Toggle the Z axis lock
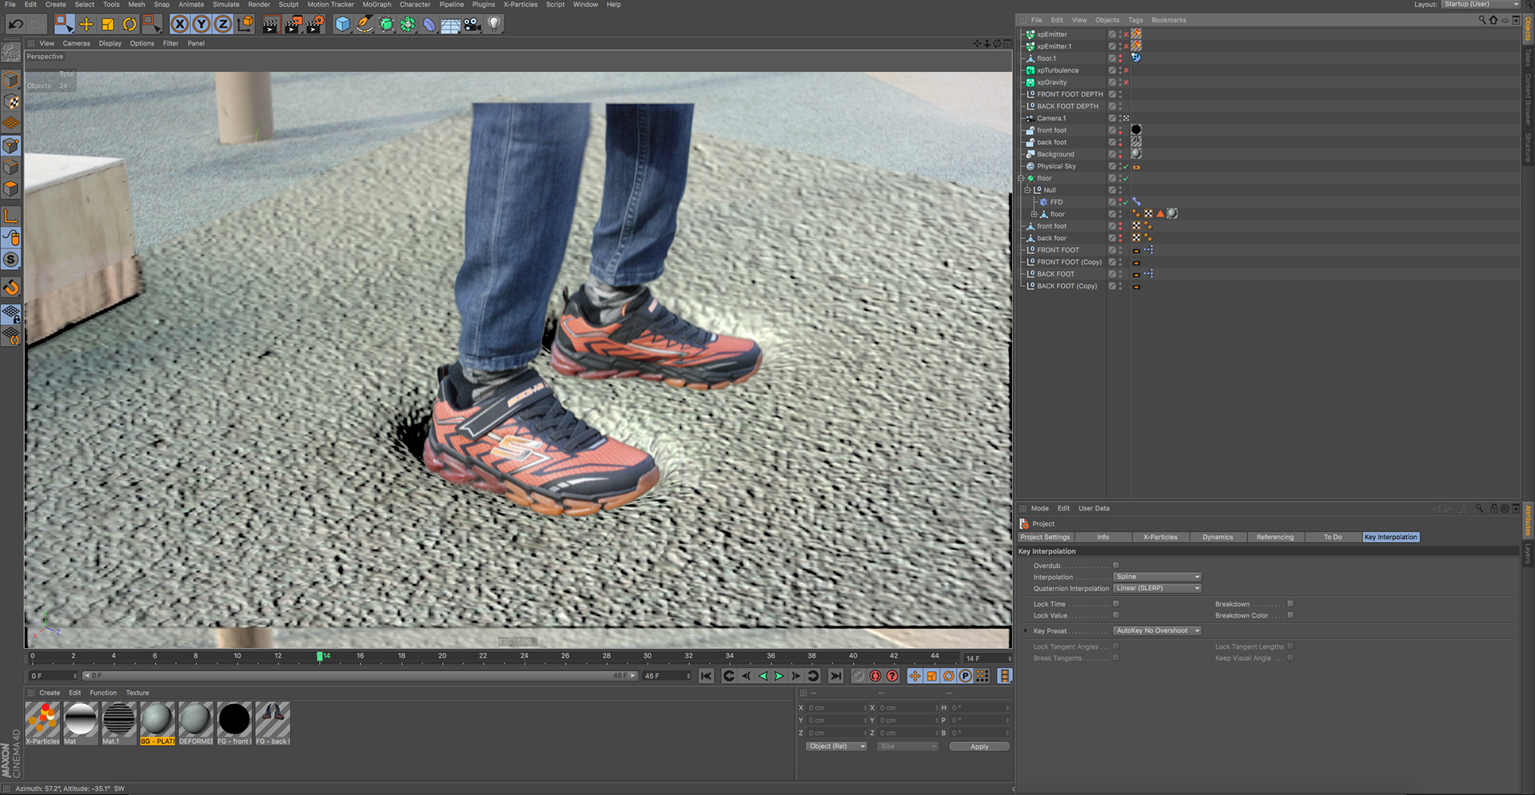Image resolution: width=1535 pixels, height=795 pixels. pos(223,24)
